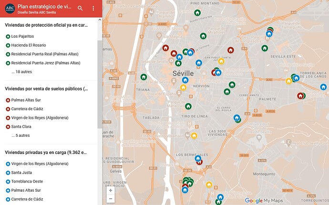
Task: Zoom out with the minus button
Action: click(x=111, y=198)
